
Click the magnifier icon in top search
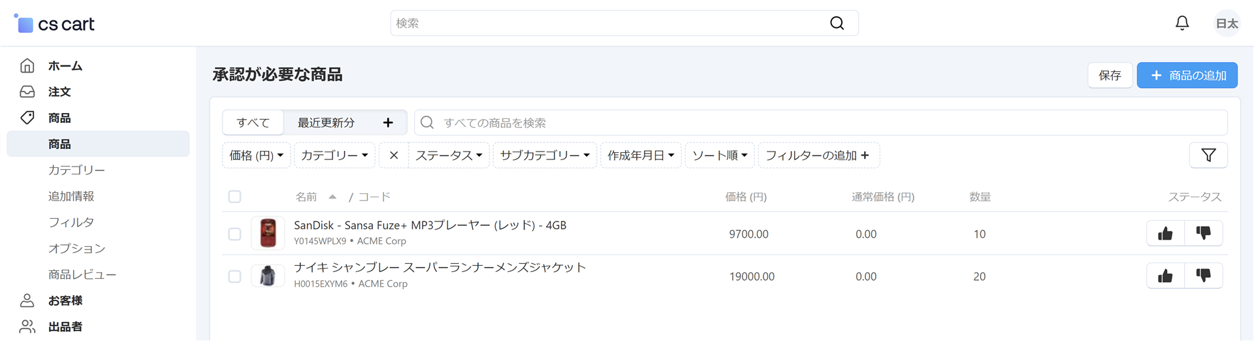[837, 23]
